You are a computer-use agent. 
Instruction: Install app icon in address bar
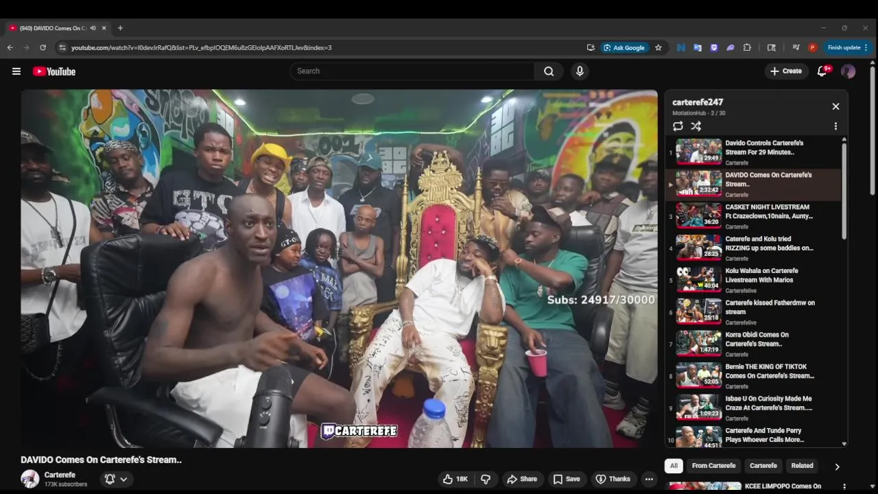[591, 47]
